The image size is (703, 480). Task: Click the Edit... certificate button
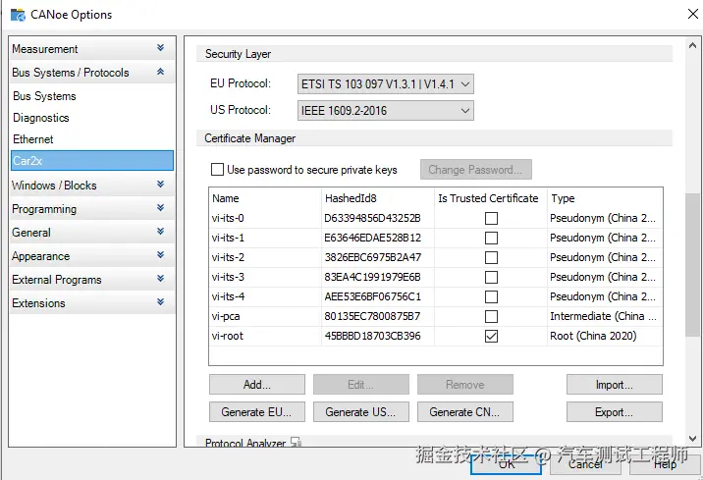point(361,385)
